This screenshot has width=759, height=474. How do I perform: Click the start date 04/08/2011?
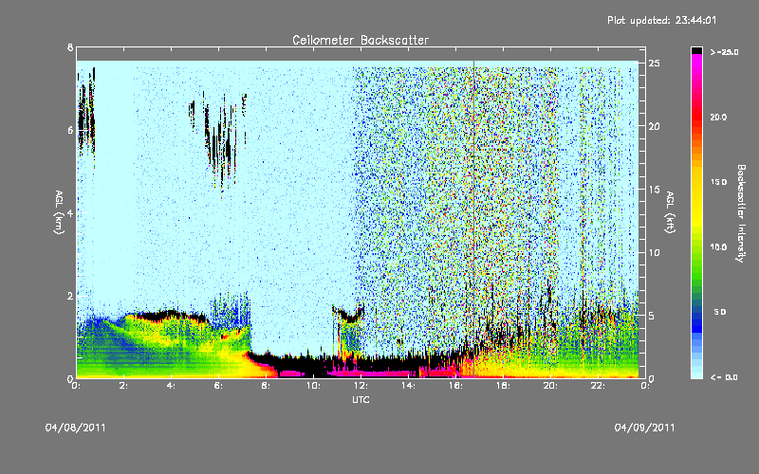(x=76, y=428)
